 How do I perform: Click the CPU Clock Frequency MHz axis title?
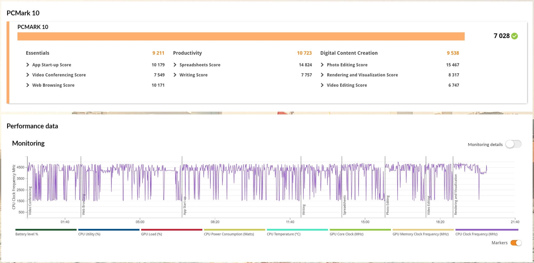[14, 187]
